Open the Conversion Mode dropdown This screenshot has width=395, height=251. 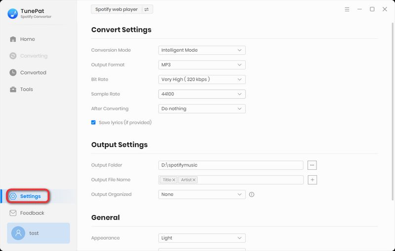pos(202,50)
